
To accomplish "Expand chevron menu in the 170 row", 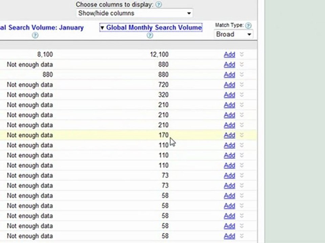I will 242,135.
